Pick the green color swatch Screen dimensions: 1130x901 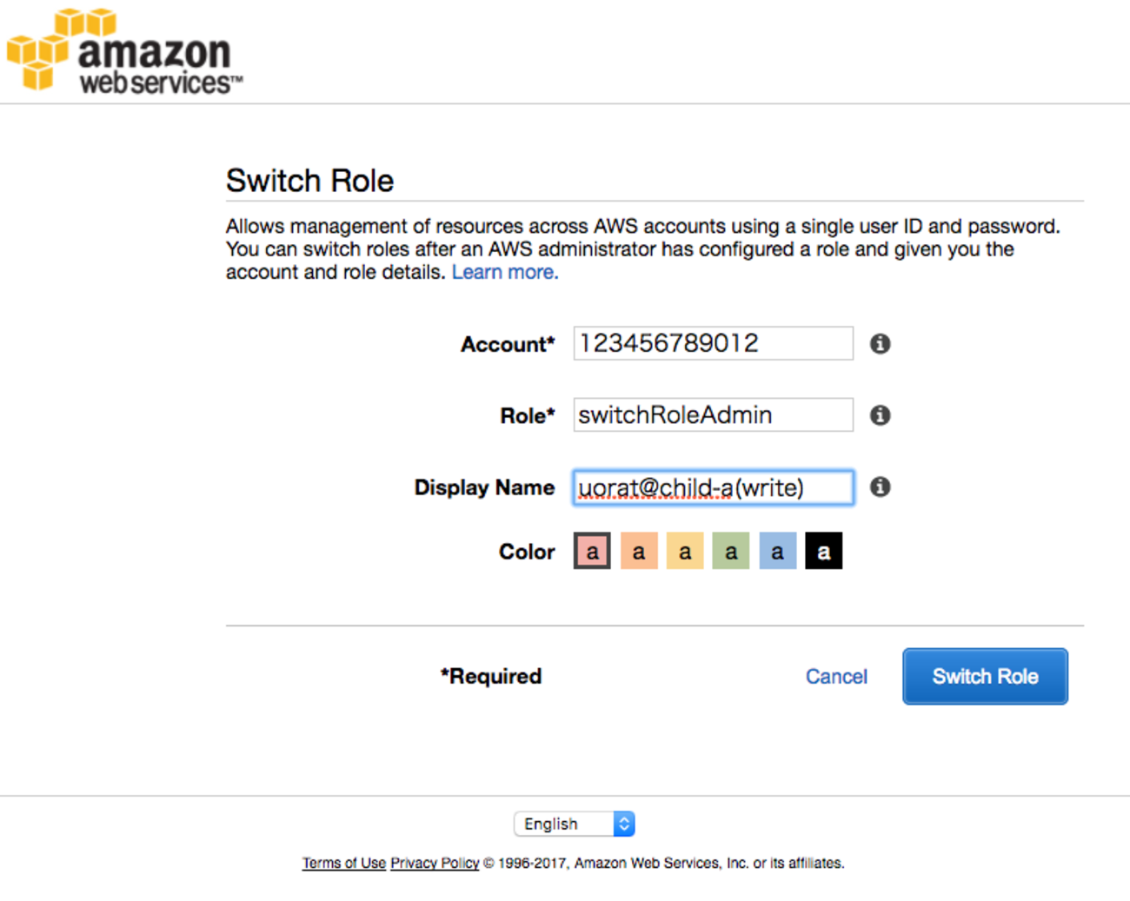[731, 551]
